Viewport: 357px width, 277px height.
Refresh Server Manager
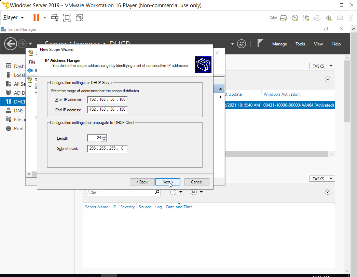pos(241,44)
